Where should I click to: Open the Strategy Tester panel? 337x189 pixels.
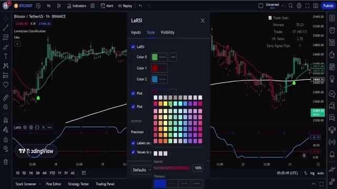(x=78, y=184)
